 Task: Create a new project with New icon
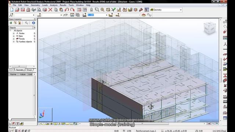coord(12,10)
